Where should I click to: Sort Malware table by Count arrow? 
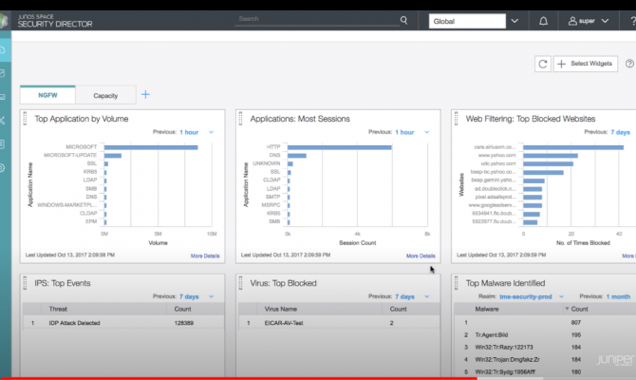(567, 309)
